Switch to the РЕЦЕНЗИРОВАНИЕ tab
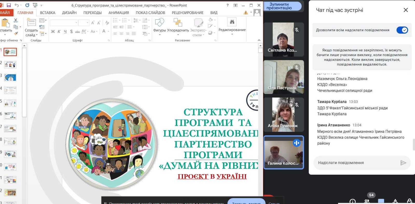The width and height of the screenshot is (415, 204). (x=188, y=13)
